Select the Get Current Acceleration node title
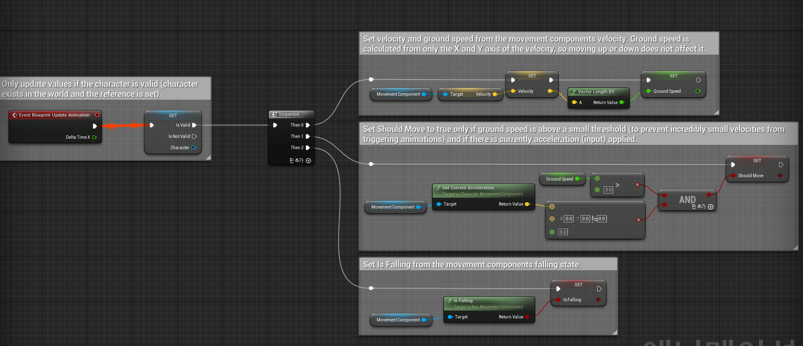This screenshot has height=346, width=803. [x=468, y=188]
